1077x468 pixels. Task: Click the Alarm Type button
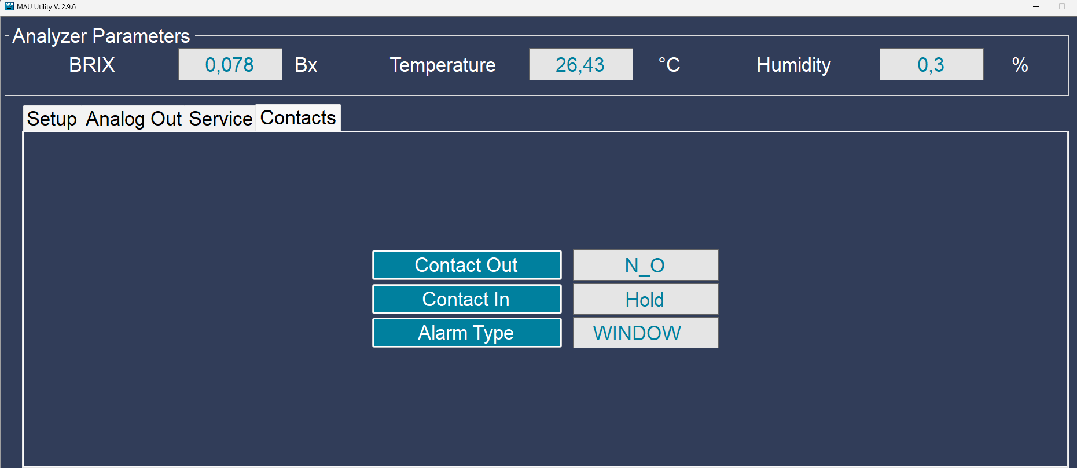466,333
